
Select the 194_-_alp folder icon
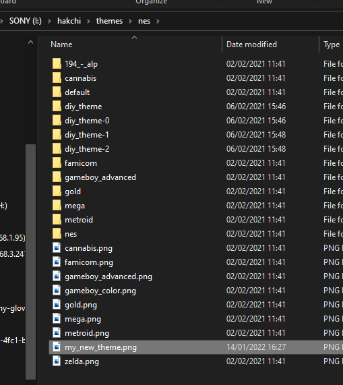click(57, 64)
